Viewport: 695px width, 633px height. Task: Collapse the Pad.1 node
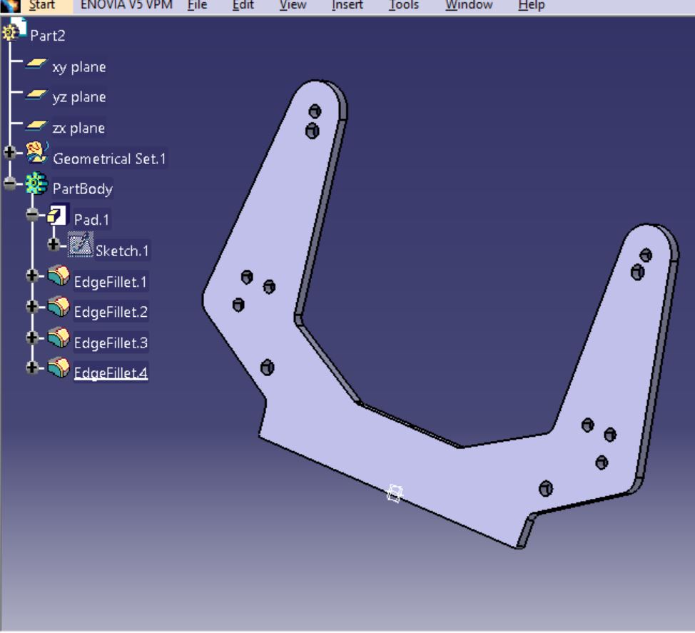[32, 215]
